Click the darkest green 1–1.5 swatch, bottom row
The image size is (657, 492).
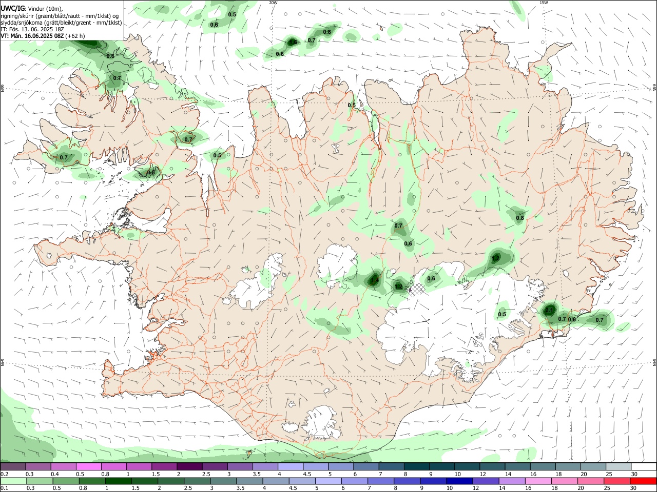pos(118,481)
